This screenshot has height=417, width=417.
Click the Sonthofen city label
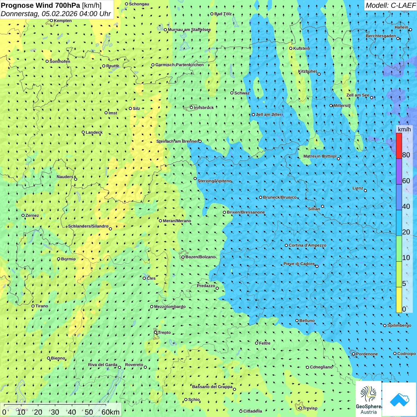[x=60, y=61]
